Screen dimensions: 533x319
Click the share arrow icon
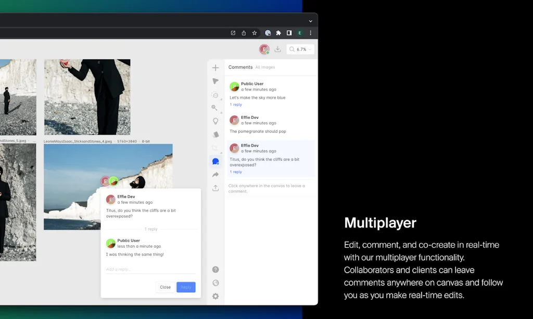pyautogui.click(x=215, y=175)
